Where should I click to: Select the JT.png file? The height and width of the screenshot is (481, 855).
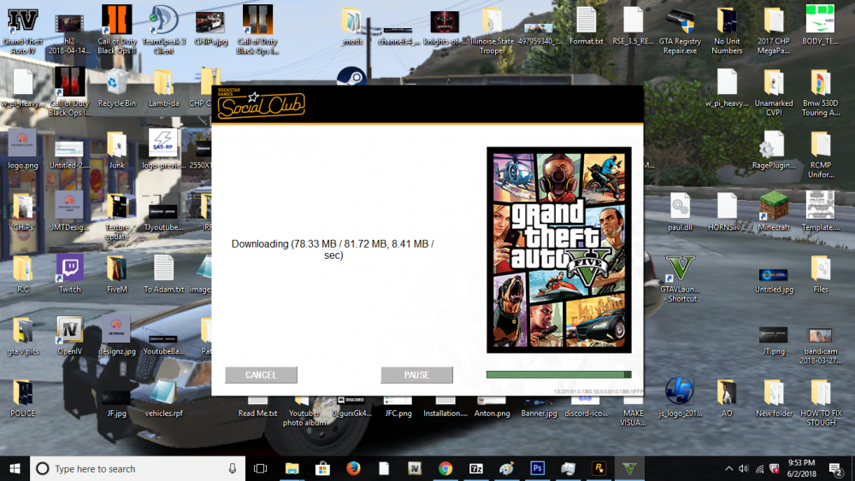coord(774,340)
